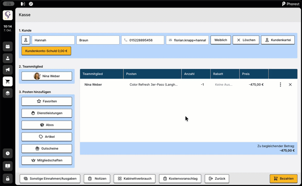Open the calendar from the sidebar
Screen dimensions: 302x186
tap(8, 46)
